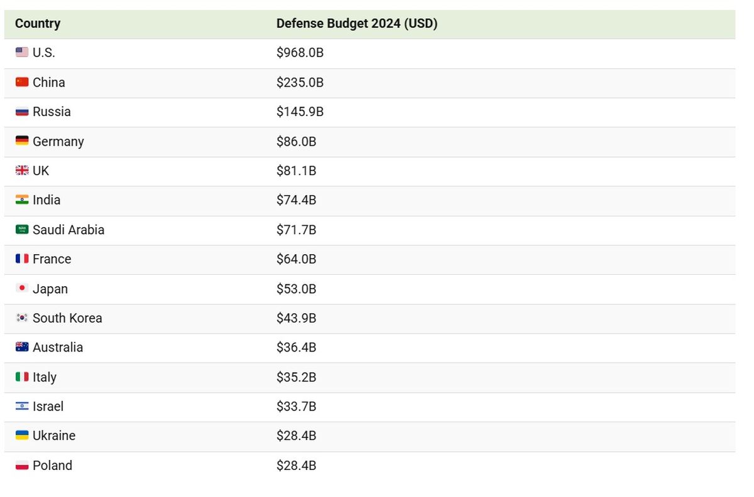Select the France country name
The width and height of the screenshot is (754, 497).
tap(52, 259)
